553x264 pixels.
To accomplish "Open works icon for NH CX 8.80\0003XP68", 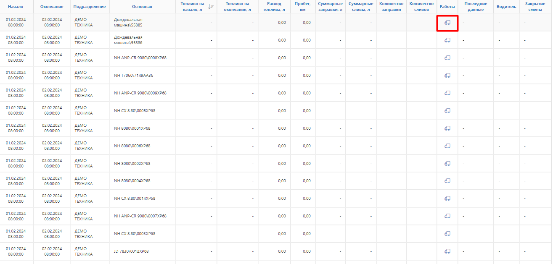I will 447,234.
